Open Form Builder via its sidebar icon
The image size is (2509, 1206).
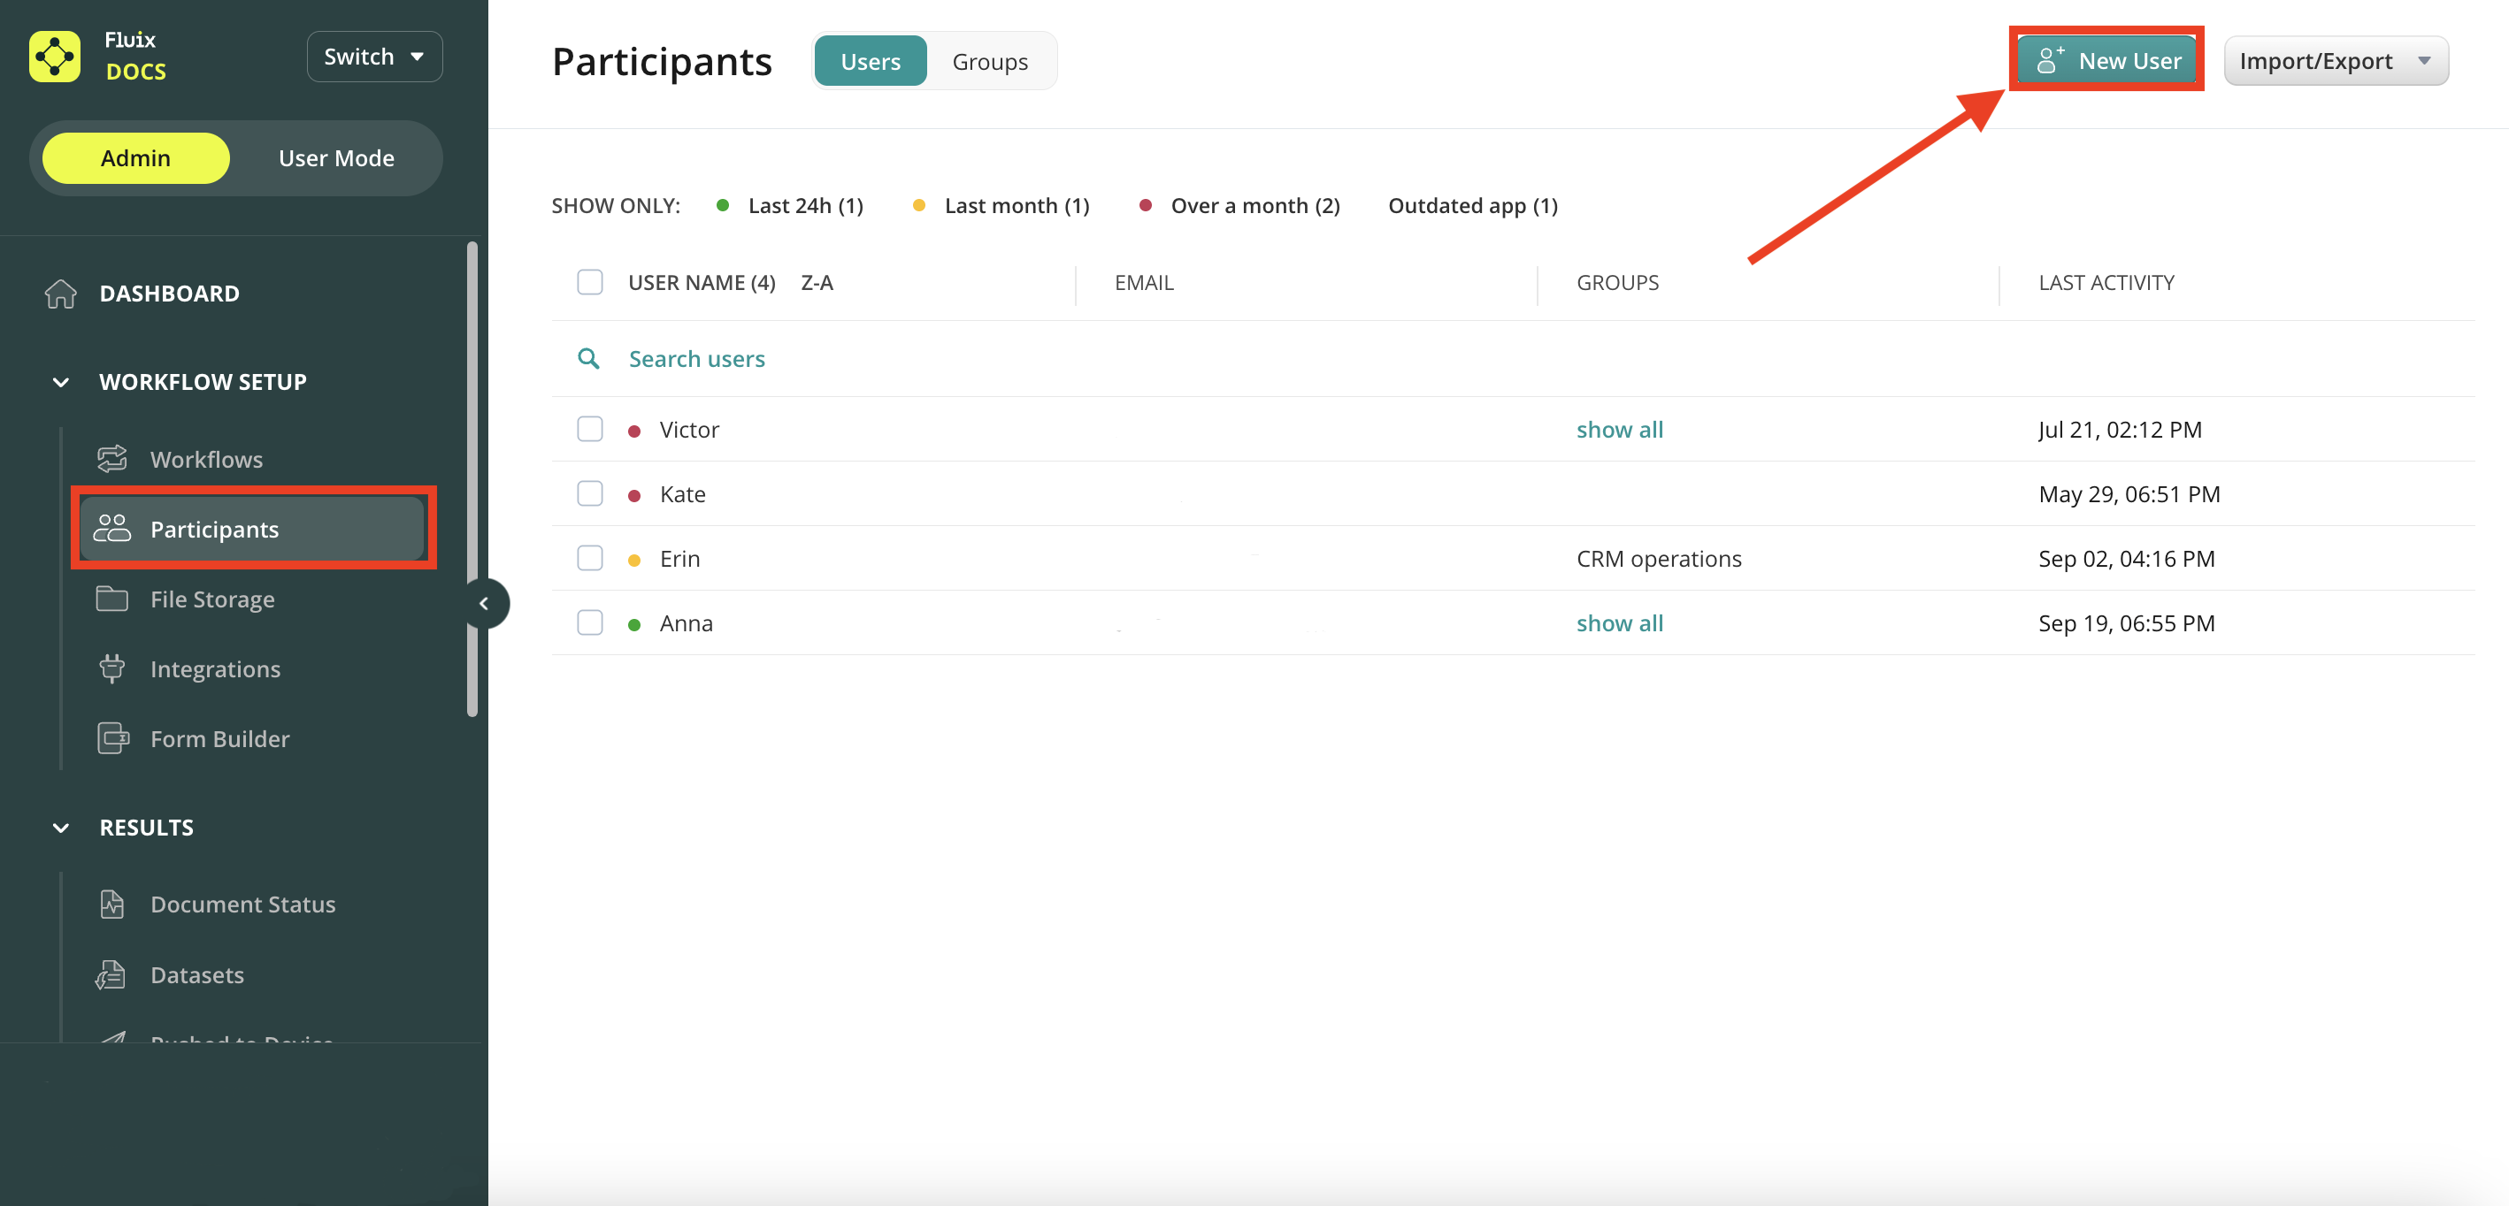click(x=112, y=739)
